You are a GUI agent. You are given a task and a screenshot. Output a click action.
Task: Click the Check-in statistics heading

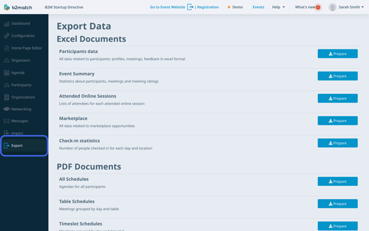(x=79, y=141)
